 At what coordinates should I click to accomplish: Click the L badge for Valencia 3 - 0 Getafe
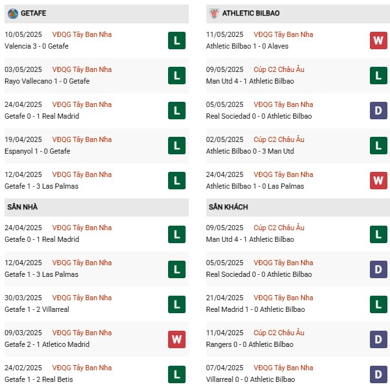(177, 40)
